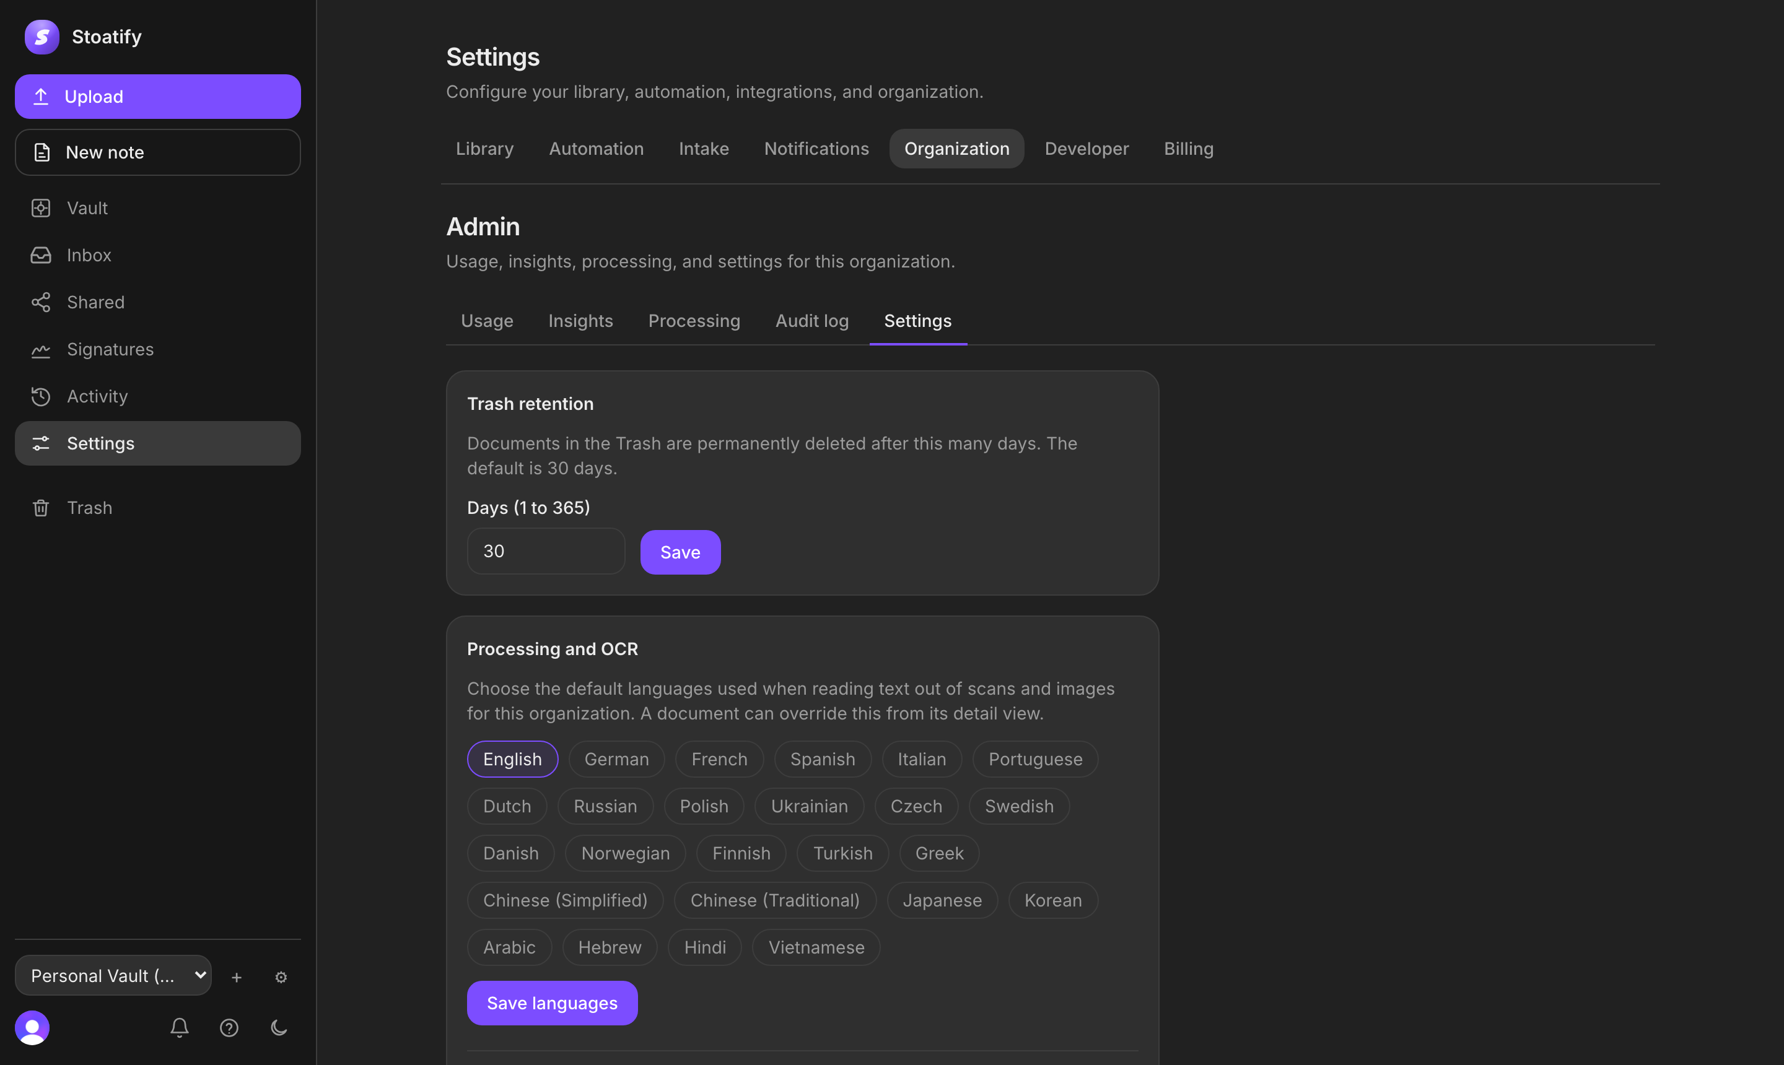Image resolution: width=1784 pixels, height=1065 pixels.
Task: Switch to the Library settings tab
Action: pos(484,149)
